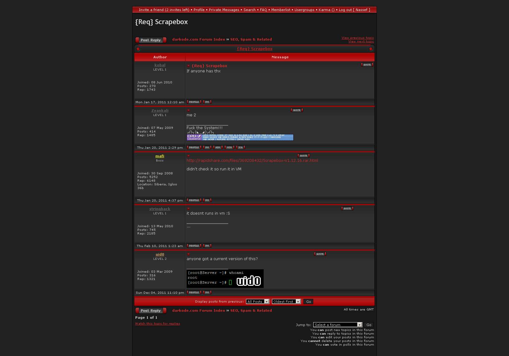Click View previous topic link
The height and width of the screenshot is (356, 509).
(x=358, y=38)
